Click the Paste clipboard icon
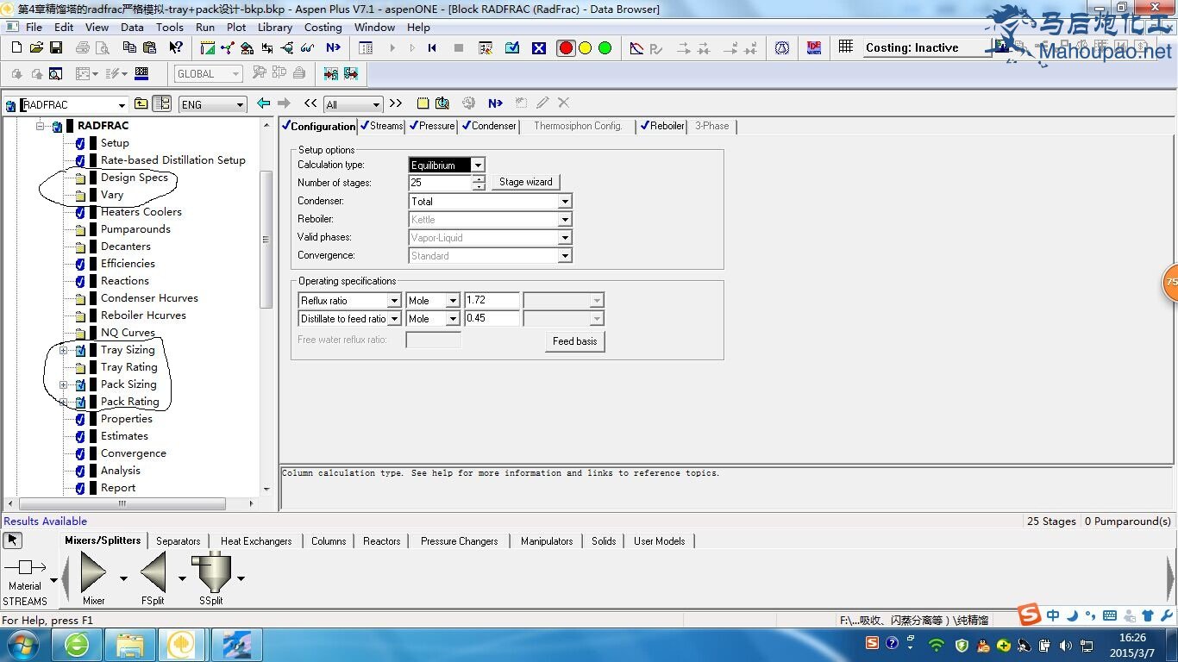The image size is (1178, 662). tap(149, 48)
